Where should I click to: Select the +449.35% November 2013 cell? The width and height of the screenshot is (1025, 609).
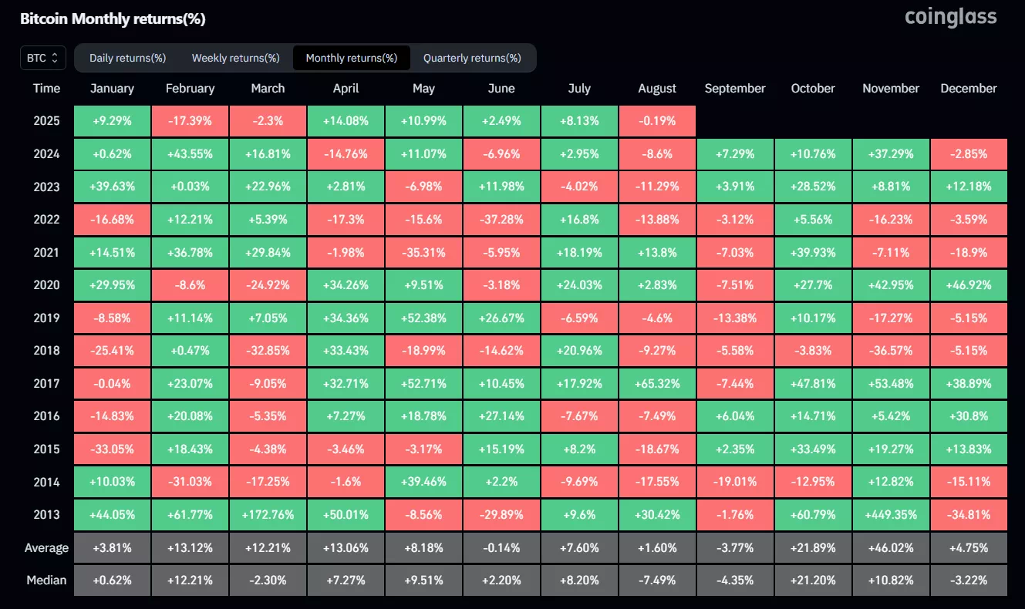coord(891,514)
